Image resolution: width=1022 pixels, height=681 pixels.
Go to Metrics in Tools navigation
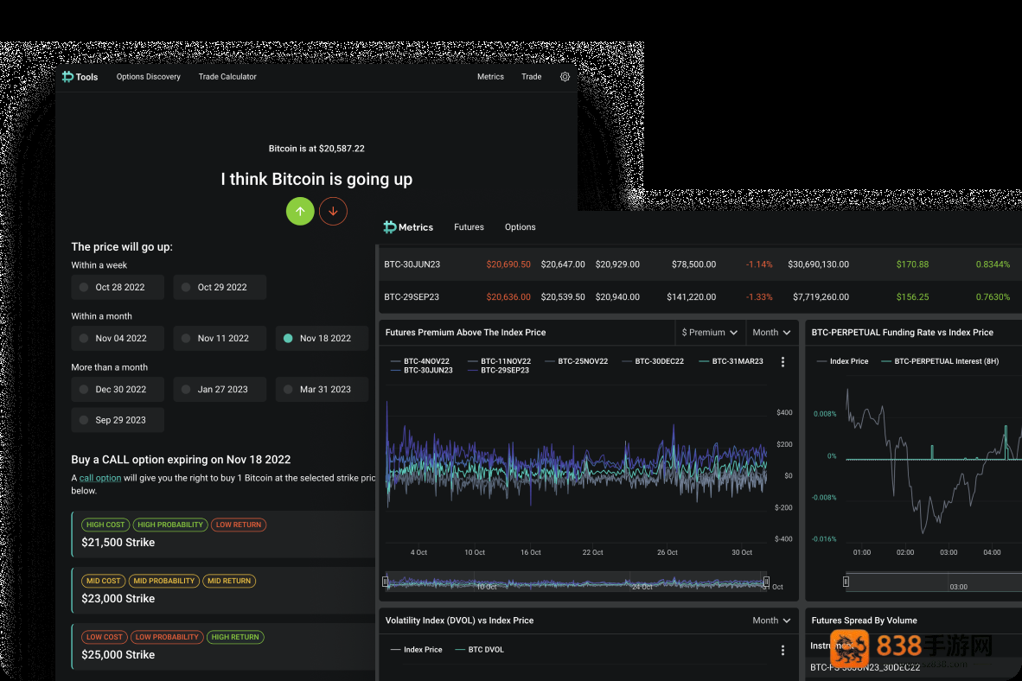coord(490,77)
